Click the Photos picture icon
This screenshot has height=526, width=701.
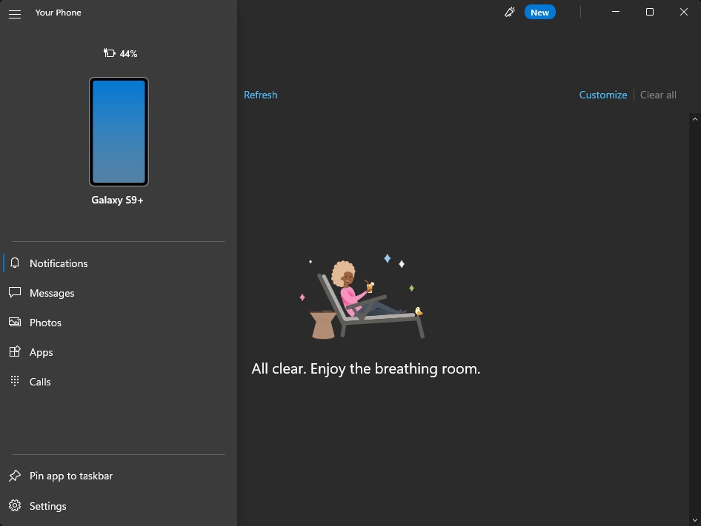15,322
